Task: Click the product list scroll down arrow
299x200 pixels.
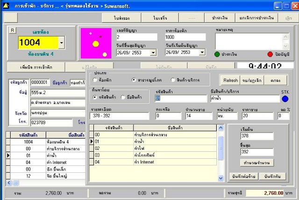Action: [x=221, y=178]
